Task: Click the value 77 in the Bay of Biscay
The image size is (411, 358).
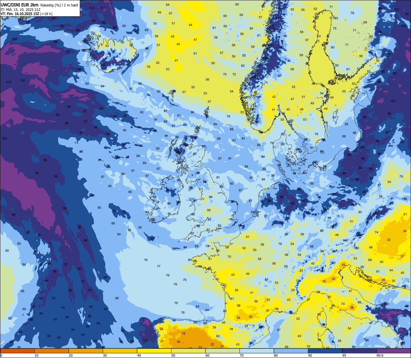Action: click(159, 266)
